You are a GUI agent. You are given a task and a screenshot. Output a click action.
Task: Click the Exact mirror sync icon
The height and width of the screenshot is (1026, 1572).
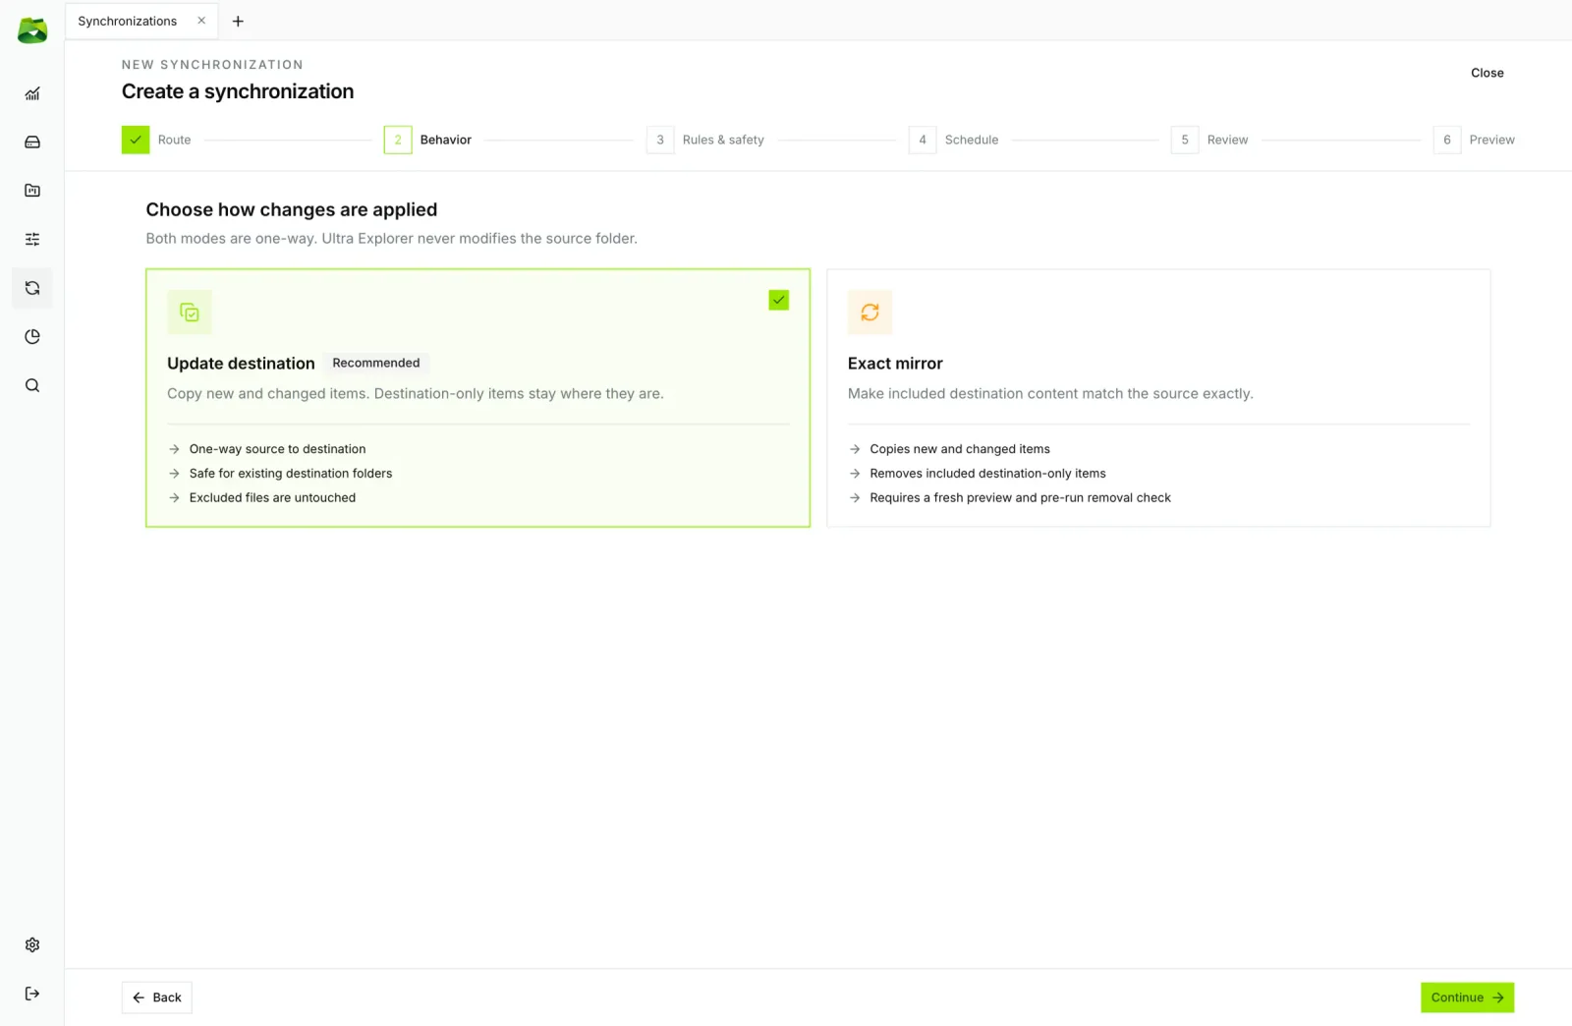click(870, 313)
